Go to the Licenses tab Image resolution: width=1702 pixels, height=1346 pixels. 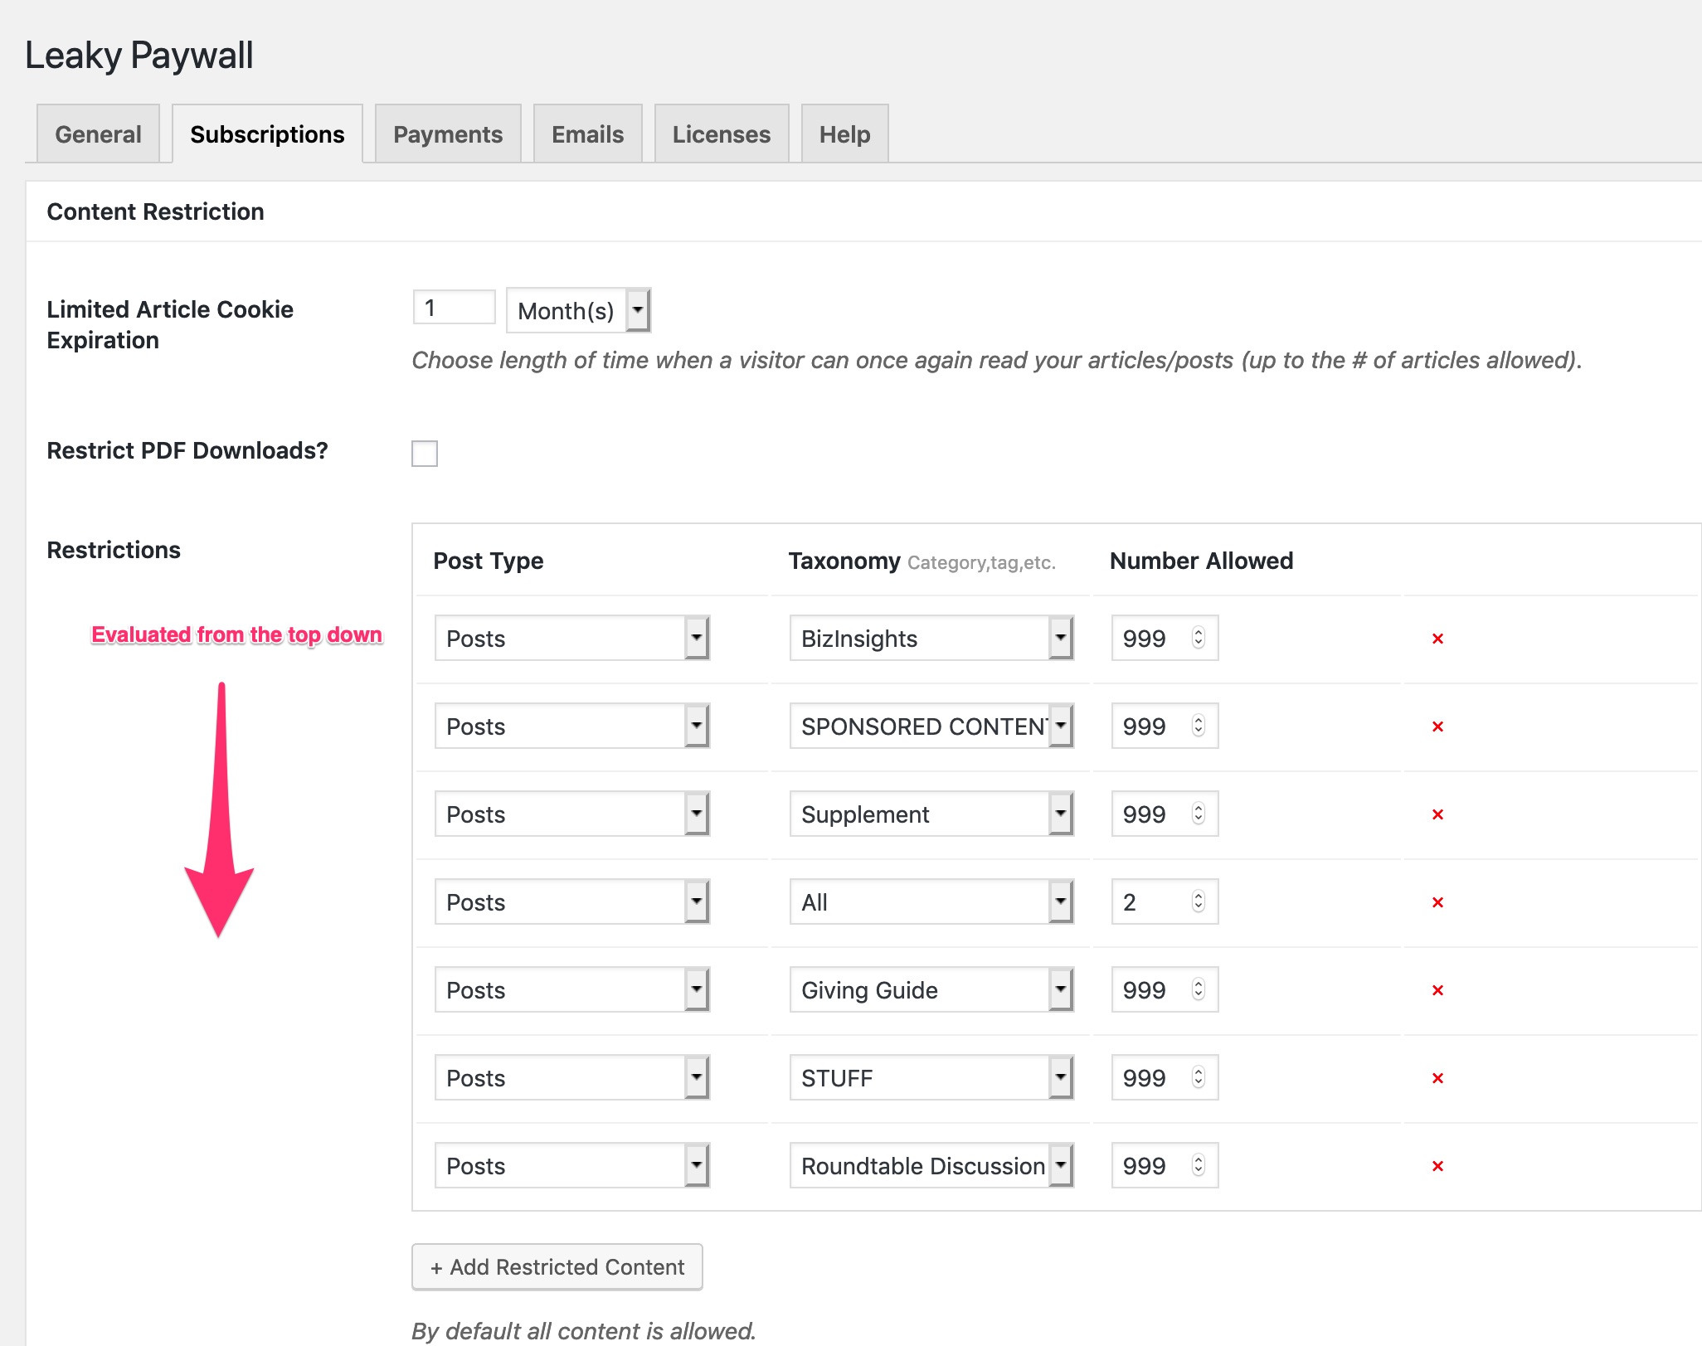point(721,134)
